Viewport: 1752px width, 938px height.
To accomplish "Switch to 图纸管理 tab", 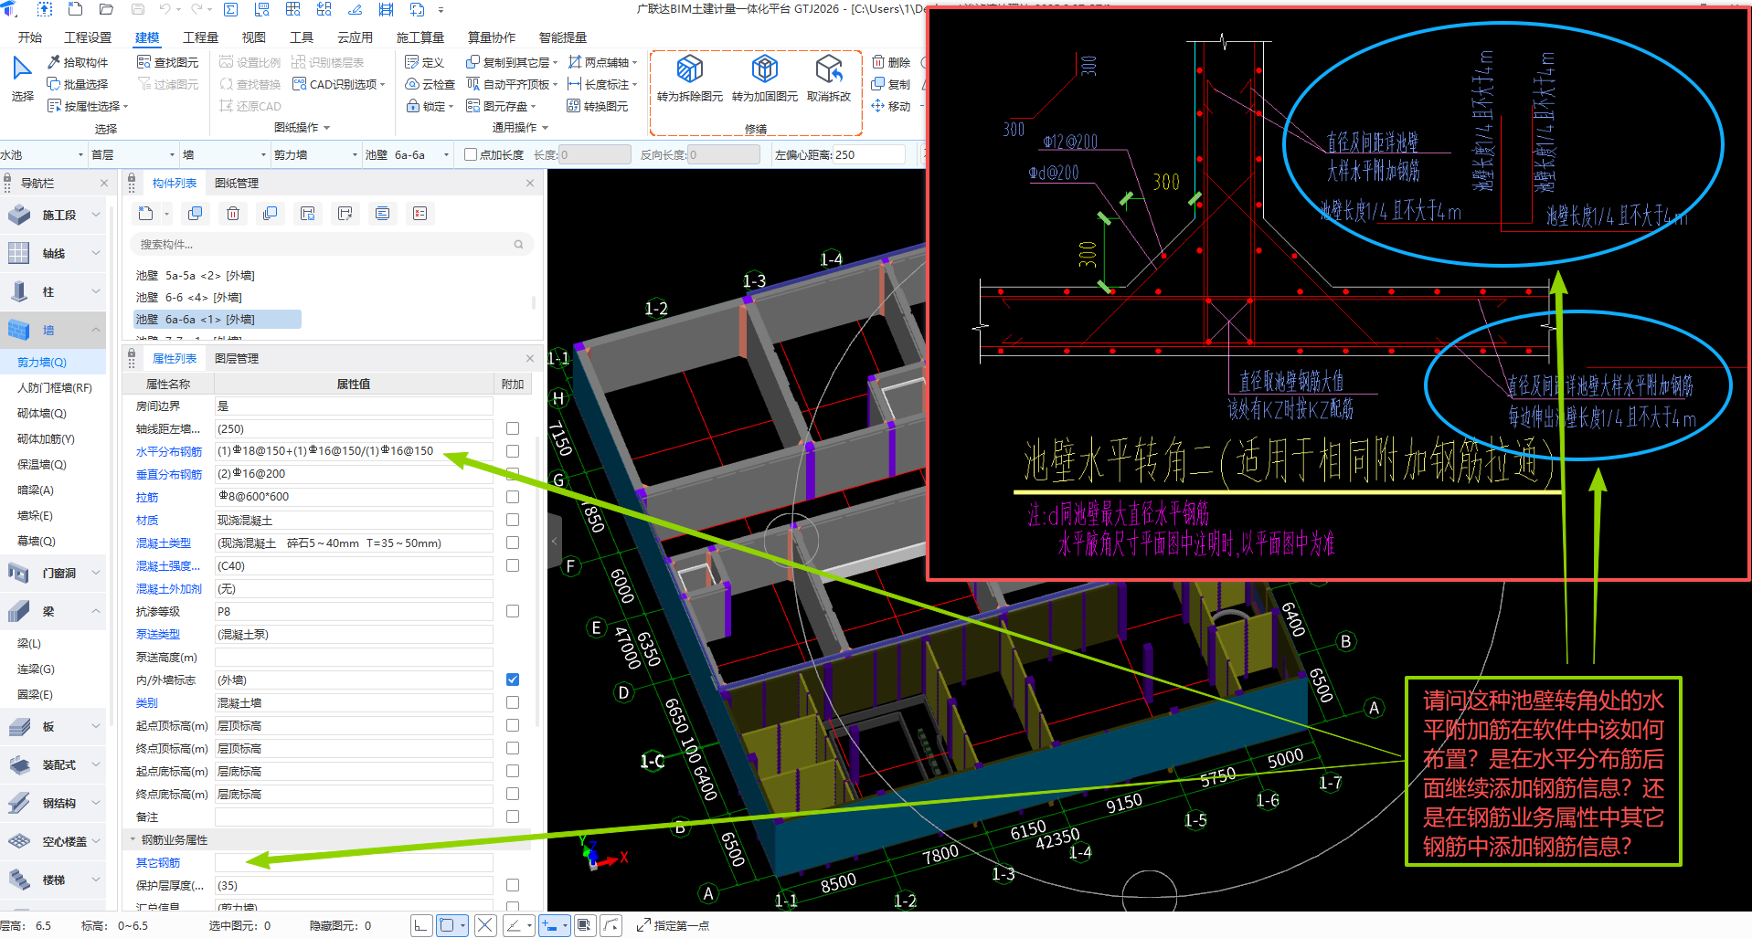I will tap(237, 183).
